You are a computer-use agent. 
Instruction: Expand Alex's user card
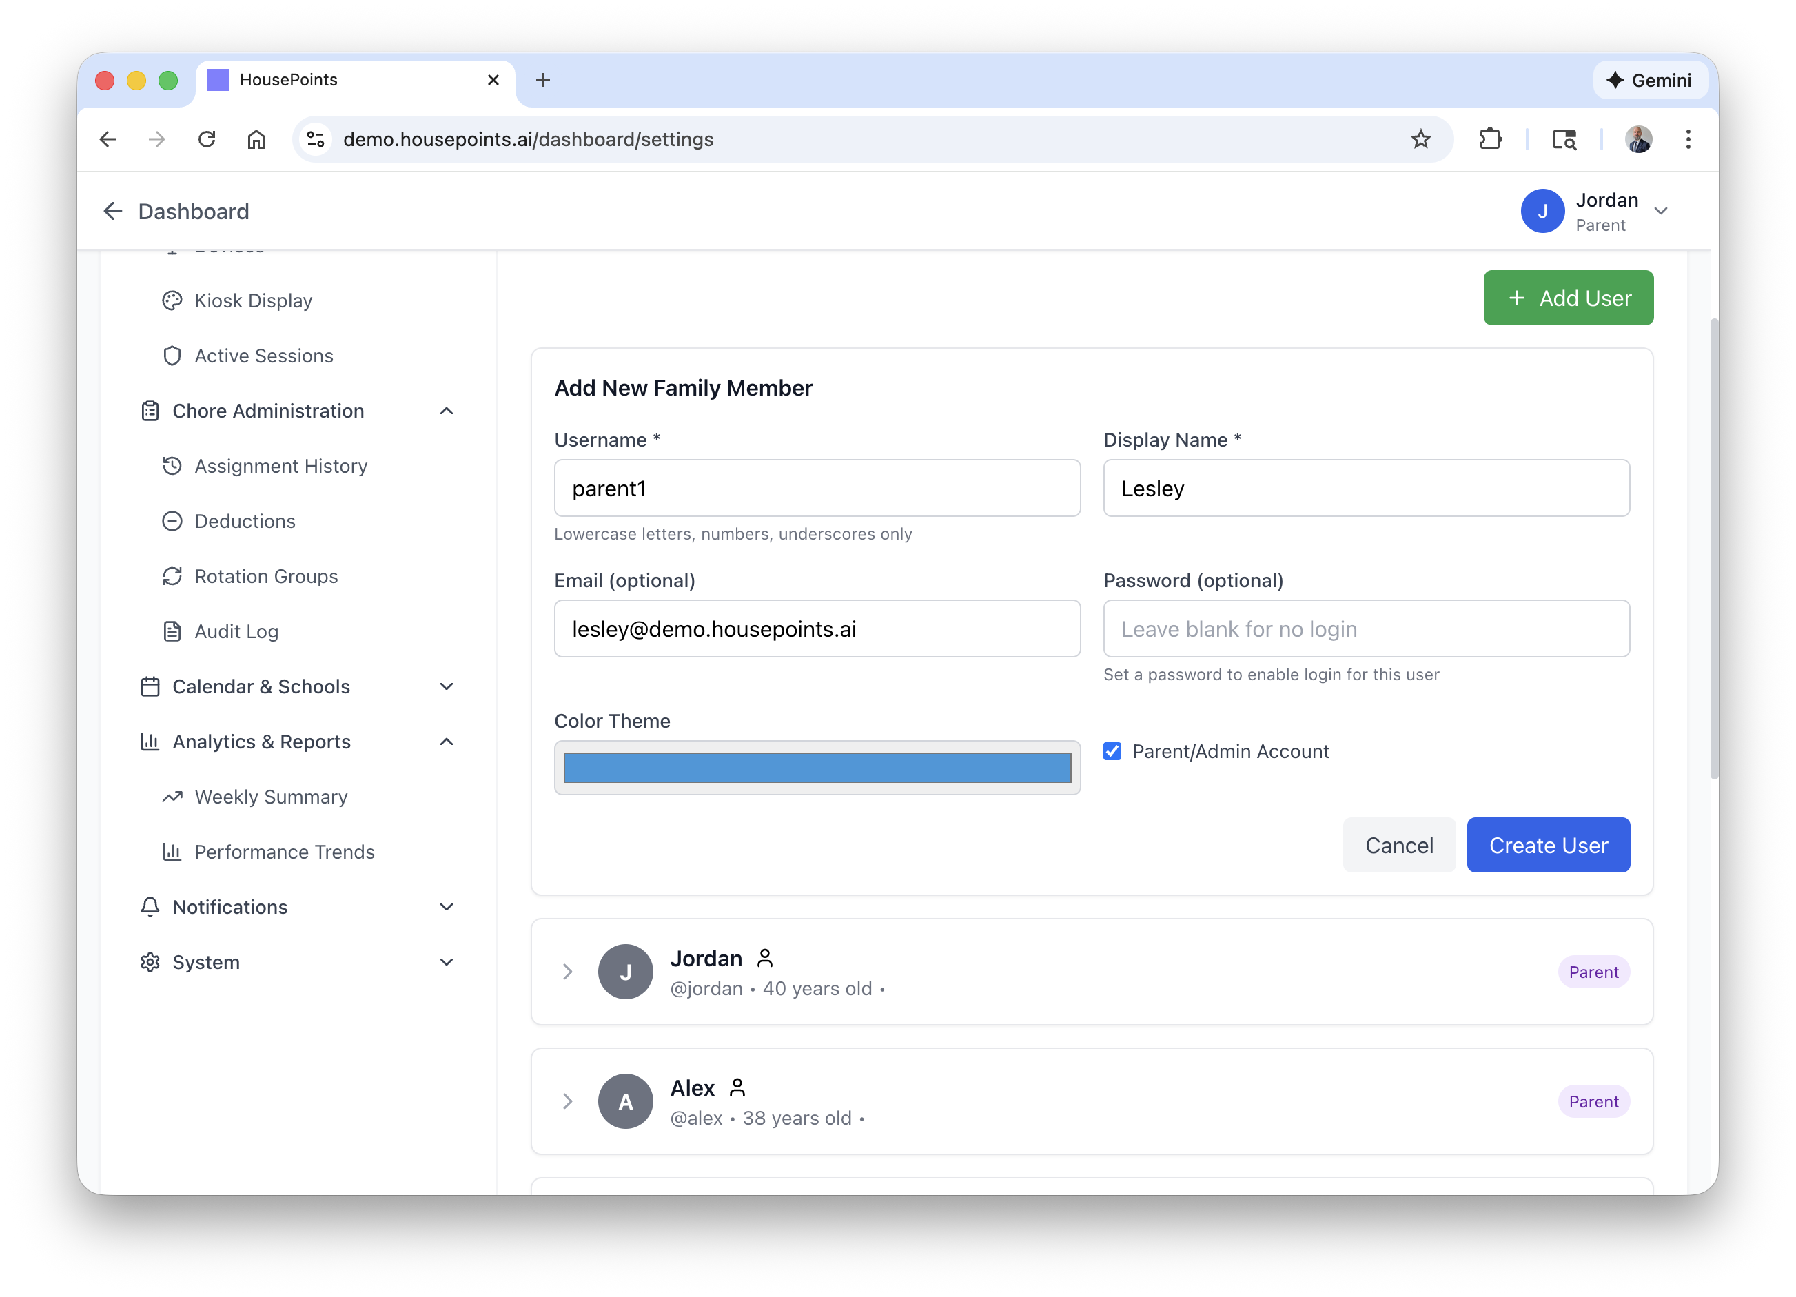tap(567, 1102)
